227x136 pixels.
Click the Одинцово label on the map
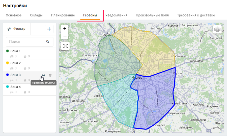coord(78,101)
